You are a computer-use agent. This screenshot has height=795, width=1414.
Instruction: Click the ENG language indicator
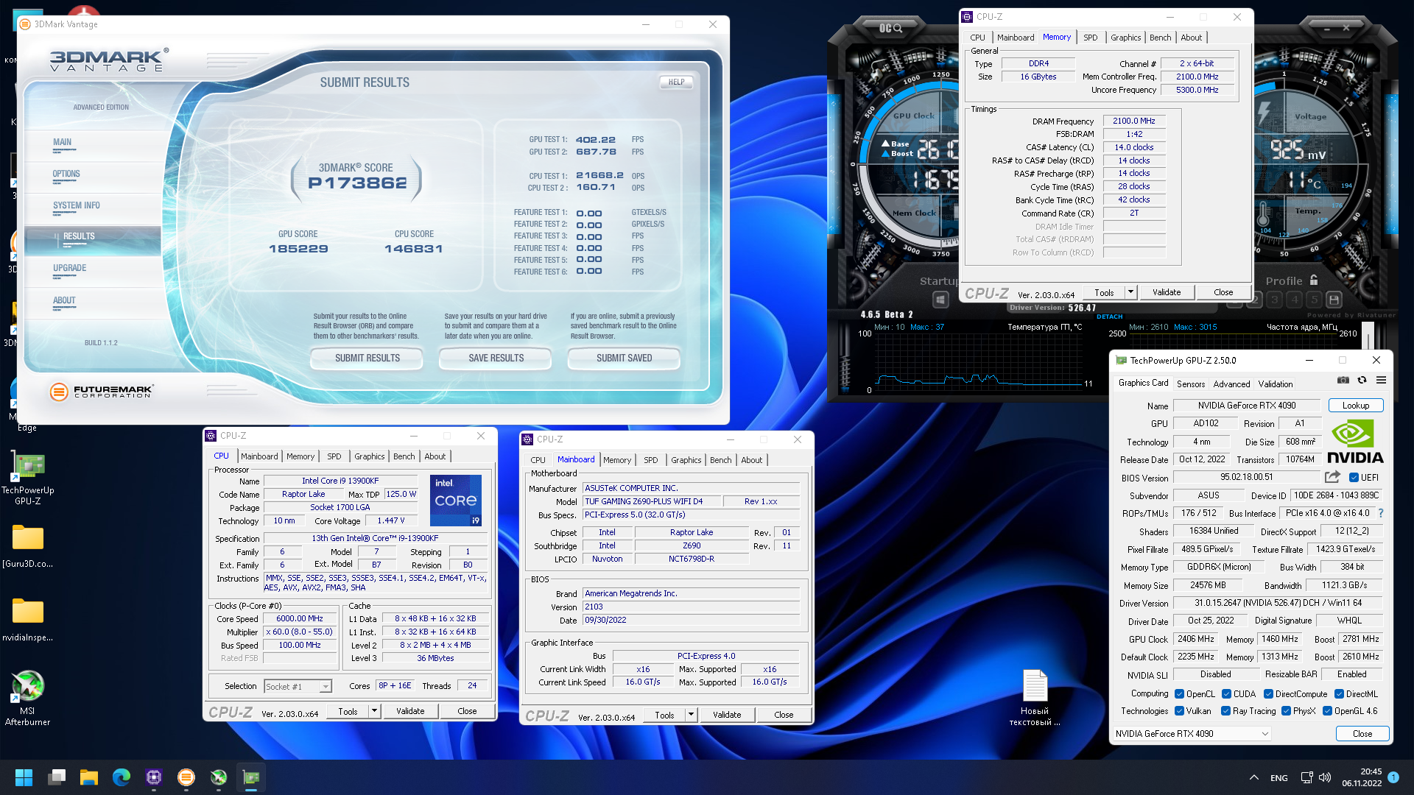click(1279, 778)
